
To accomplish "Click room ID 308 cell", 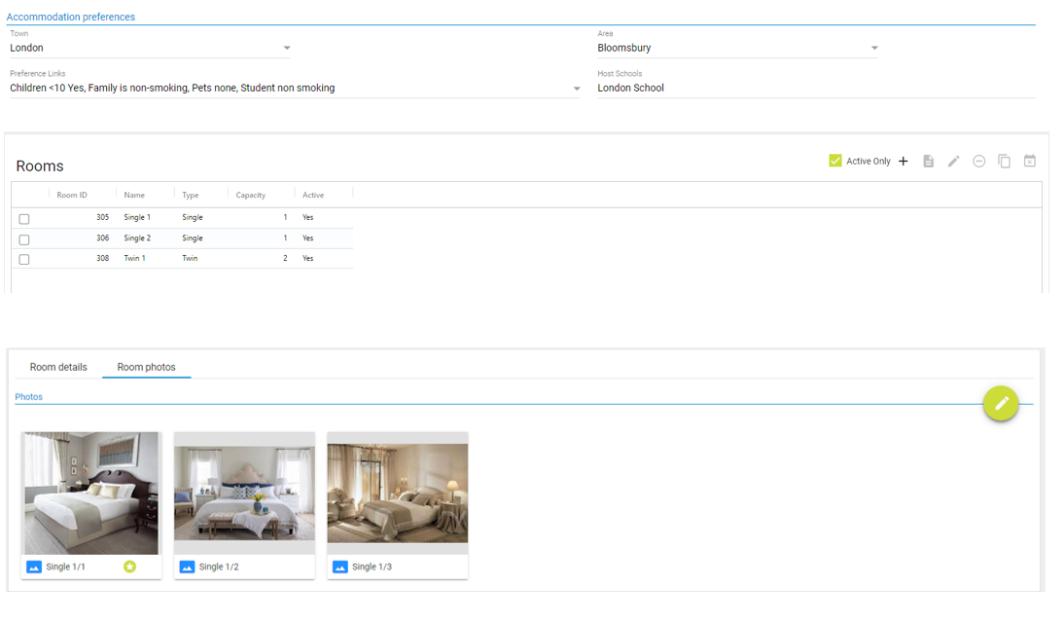I will [102, 258].
